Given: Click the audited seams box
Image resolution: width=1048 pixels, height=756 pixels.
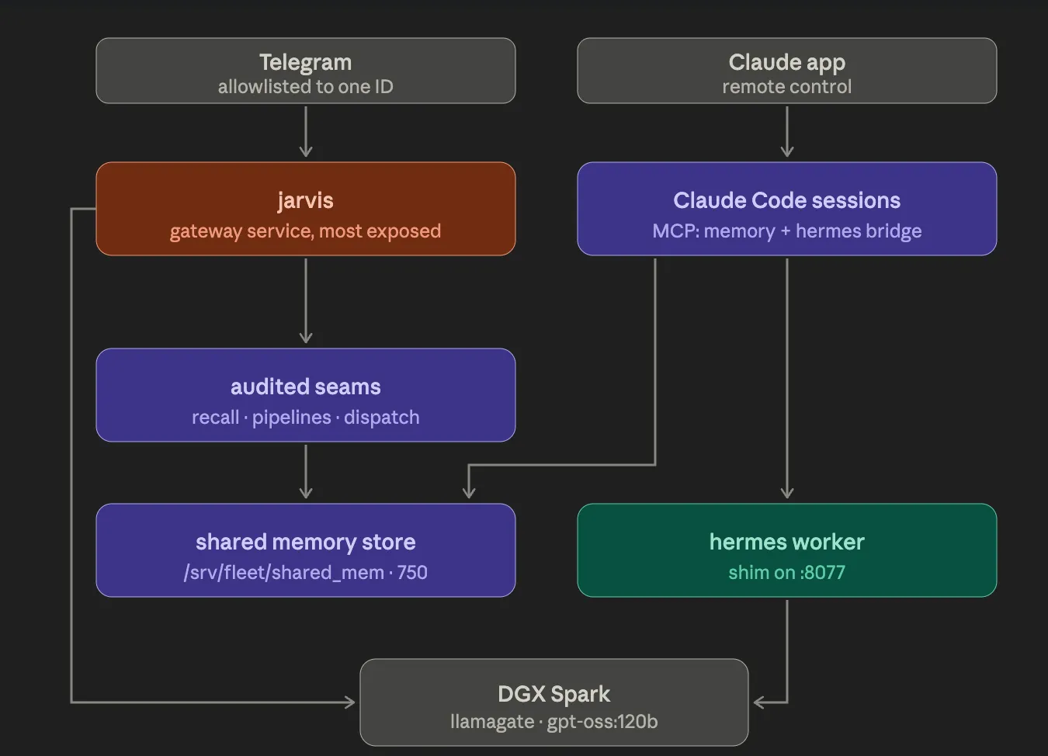Looking at the screenshot, I should tap(306, 395).
